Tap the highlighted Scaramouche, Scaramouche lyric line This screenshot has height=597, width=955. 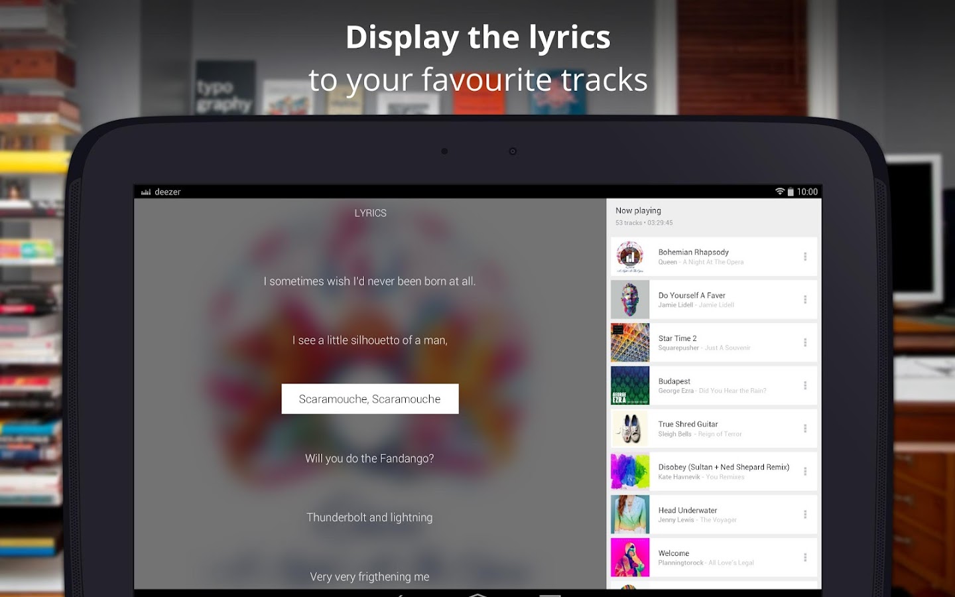(369, 399)
